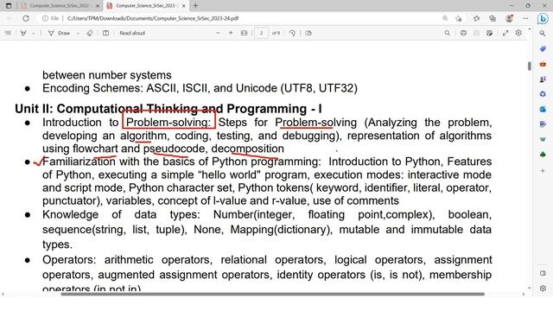Select the Erase tool
This screenshot has width=553, height=311.
(x=90, y=33)
